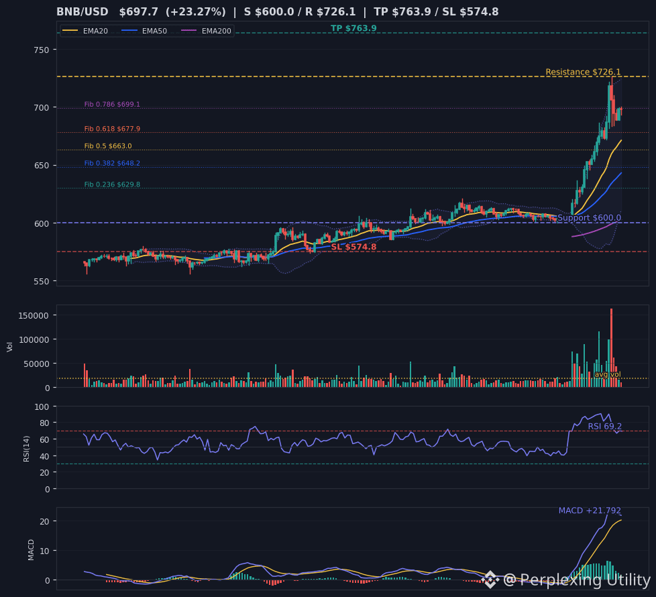This screenshot has height=597, width=656.
Task: Click the RSI 69.2 value label
Action: [x=604, y=427]
